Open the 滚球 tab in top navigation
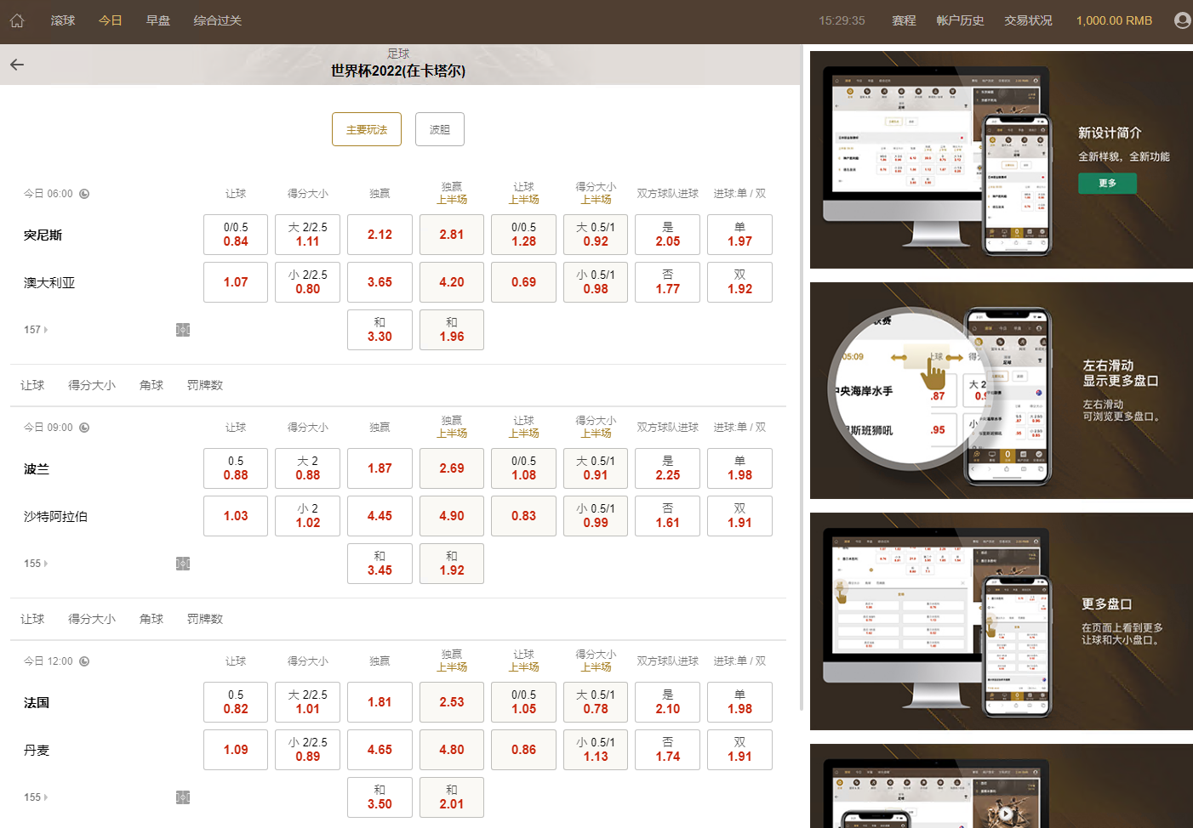This screenshot has width=1193, height=828. [x=63, y=20]
